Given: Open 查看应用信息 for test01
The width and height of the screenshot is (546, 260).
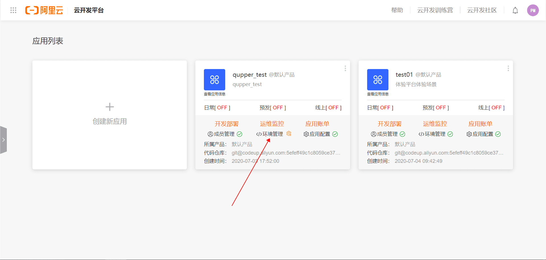Looking at the screenshot, I should [378, 94].
